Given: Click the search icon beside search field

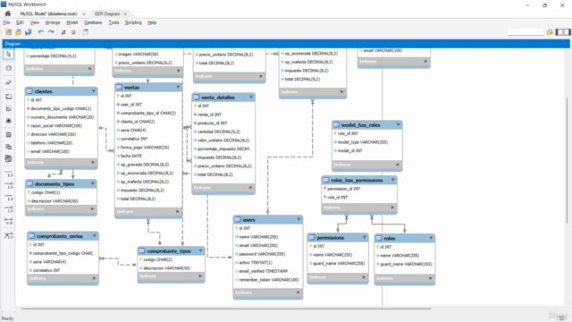Looking at the screenshot, I should pos(550,32).
